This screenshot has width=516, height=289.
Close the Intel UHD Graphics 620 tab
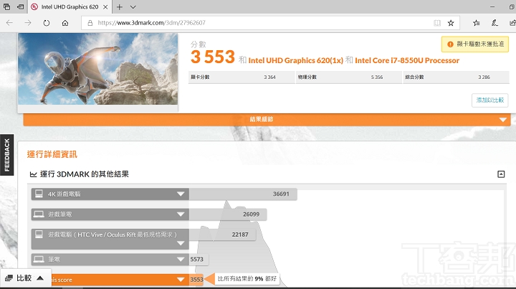tap(105, 7)
